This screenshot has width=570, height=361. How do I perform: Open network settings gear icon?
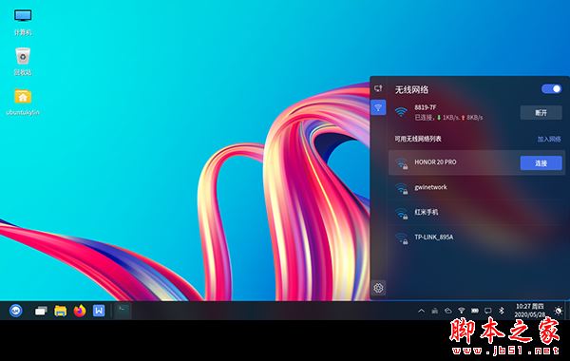378,288
